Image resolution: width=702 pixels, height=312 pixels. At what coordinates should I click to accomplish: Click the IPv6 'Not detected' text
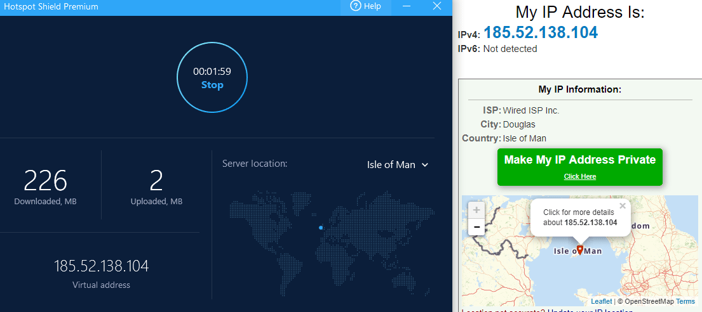(510, 49)
